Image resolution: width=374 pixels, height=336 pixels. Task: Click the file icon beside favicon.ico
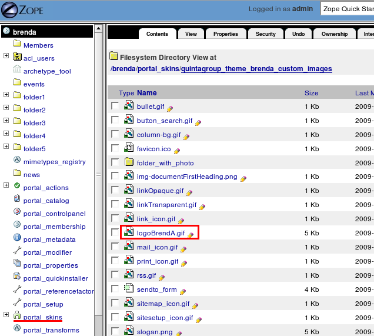tap(129, 147)
